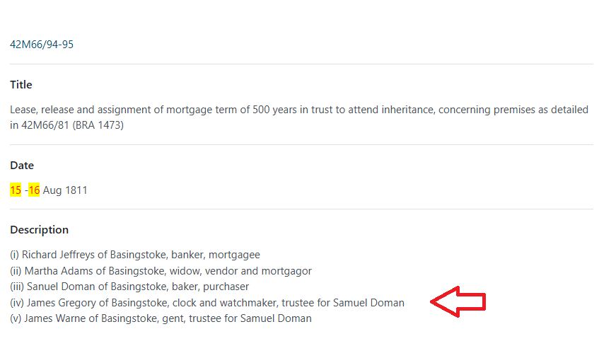The width and height of the screenshot is (599, 346).
Task: Click the Title heading
Action: [x=21, y=84]
